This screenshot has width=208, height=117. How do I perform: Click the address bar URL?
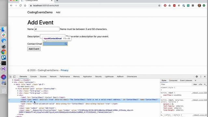(x=46, y=6)
